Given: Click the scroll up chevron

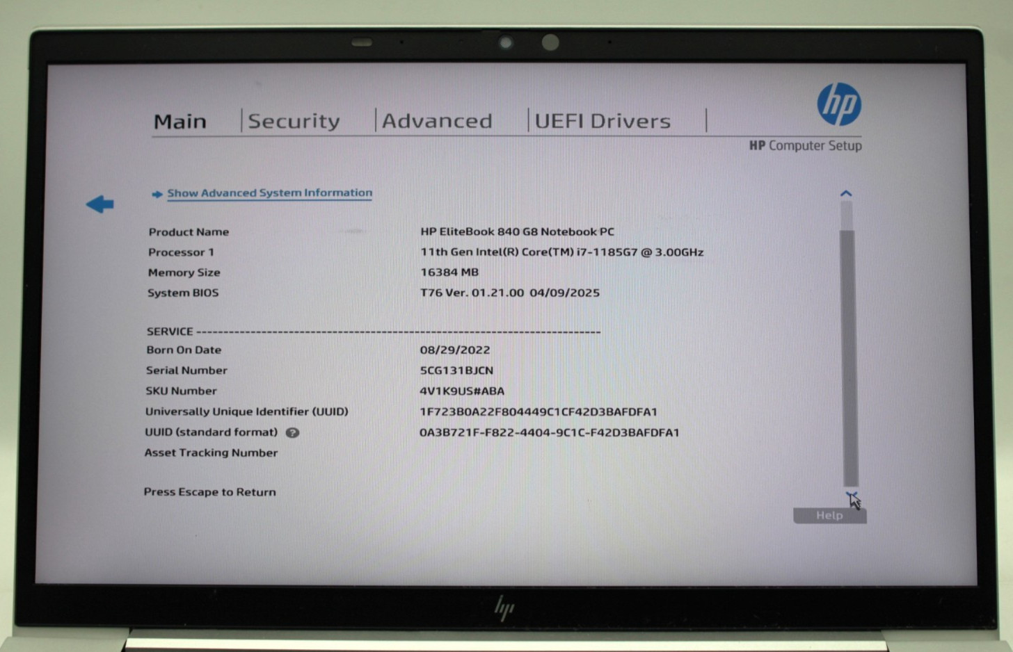Looking at the screenshot, I should 846,193.
